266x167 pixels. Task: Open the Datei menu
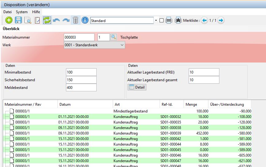[7, 12]
